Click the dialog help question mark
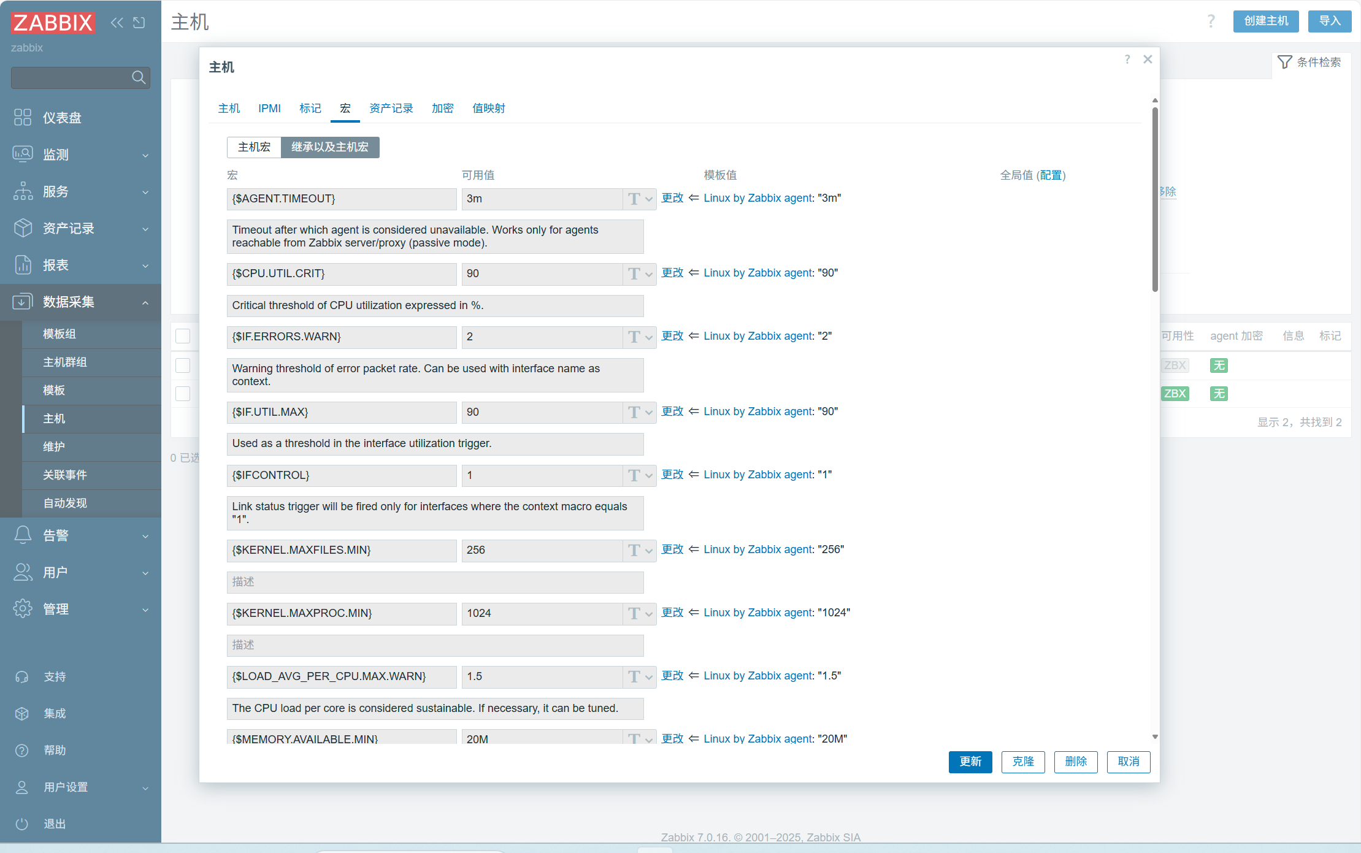 pos(1127,59)
